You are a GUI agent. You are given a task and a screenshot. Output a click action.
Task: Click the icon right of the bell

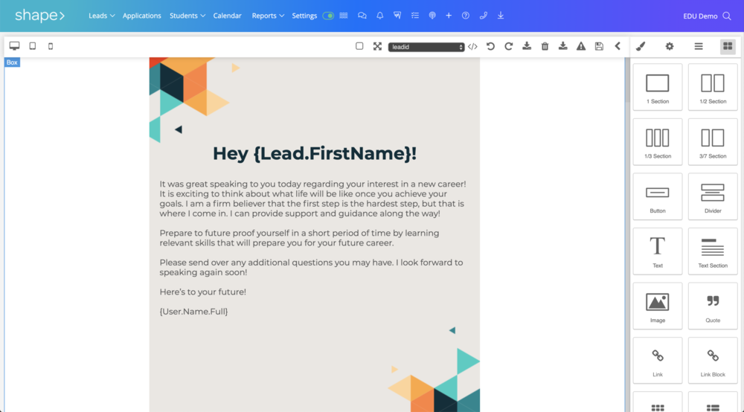(397, 16)
